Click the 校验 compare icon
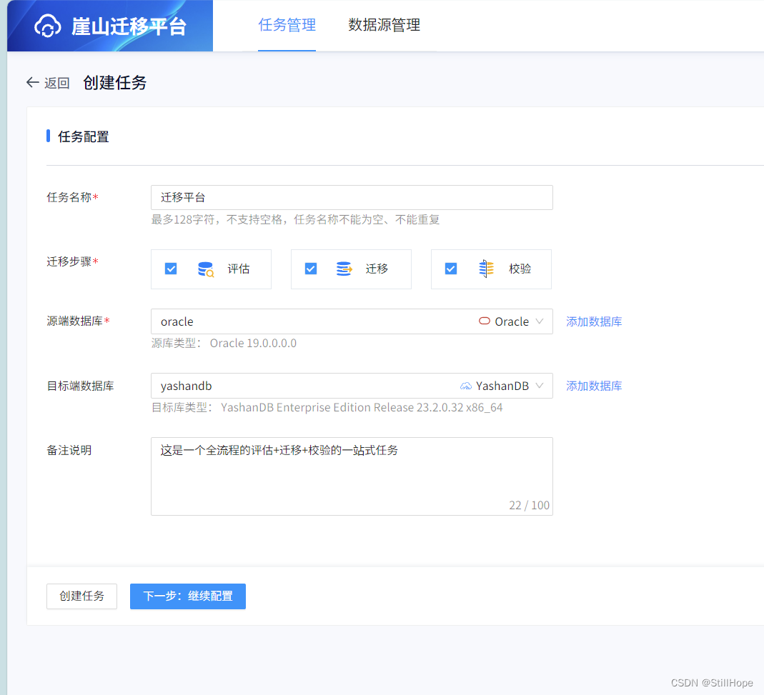 coord(486,269)
